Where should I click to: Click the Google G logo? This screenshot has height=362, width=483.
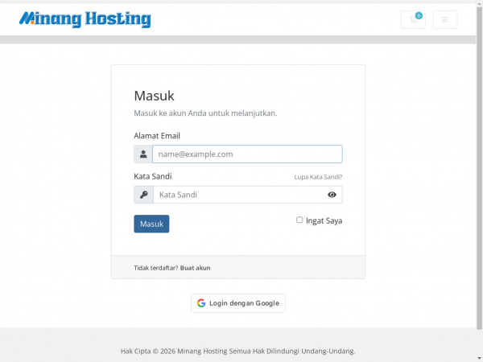pyautogui.click(x=201, y=303)
